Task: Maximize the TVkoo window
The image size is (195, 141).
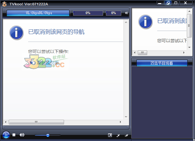Action: pyautogui.click(x=176, y=3)
